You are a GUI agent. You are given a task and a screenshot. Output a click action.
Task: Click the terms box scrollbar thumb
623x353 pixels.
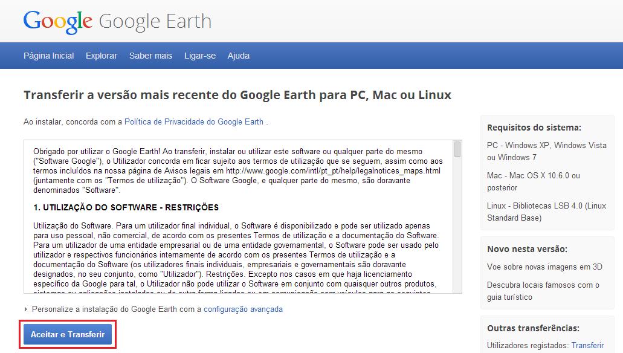(x=457, y=149)
